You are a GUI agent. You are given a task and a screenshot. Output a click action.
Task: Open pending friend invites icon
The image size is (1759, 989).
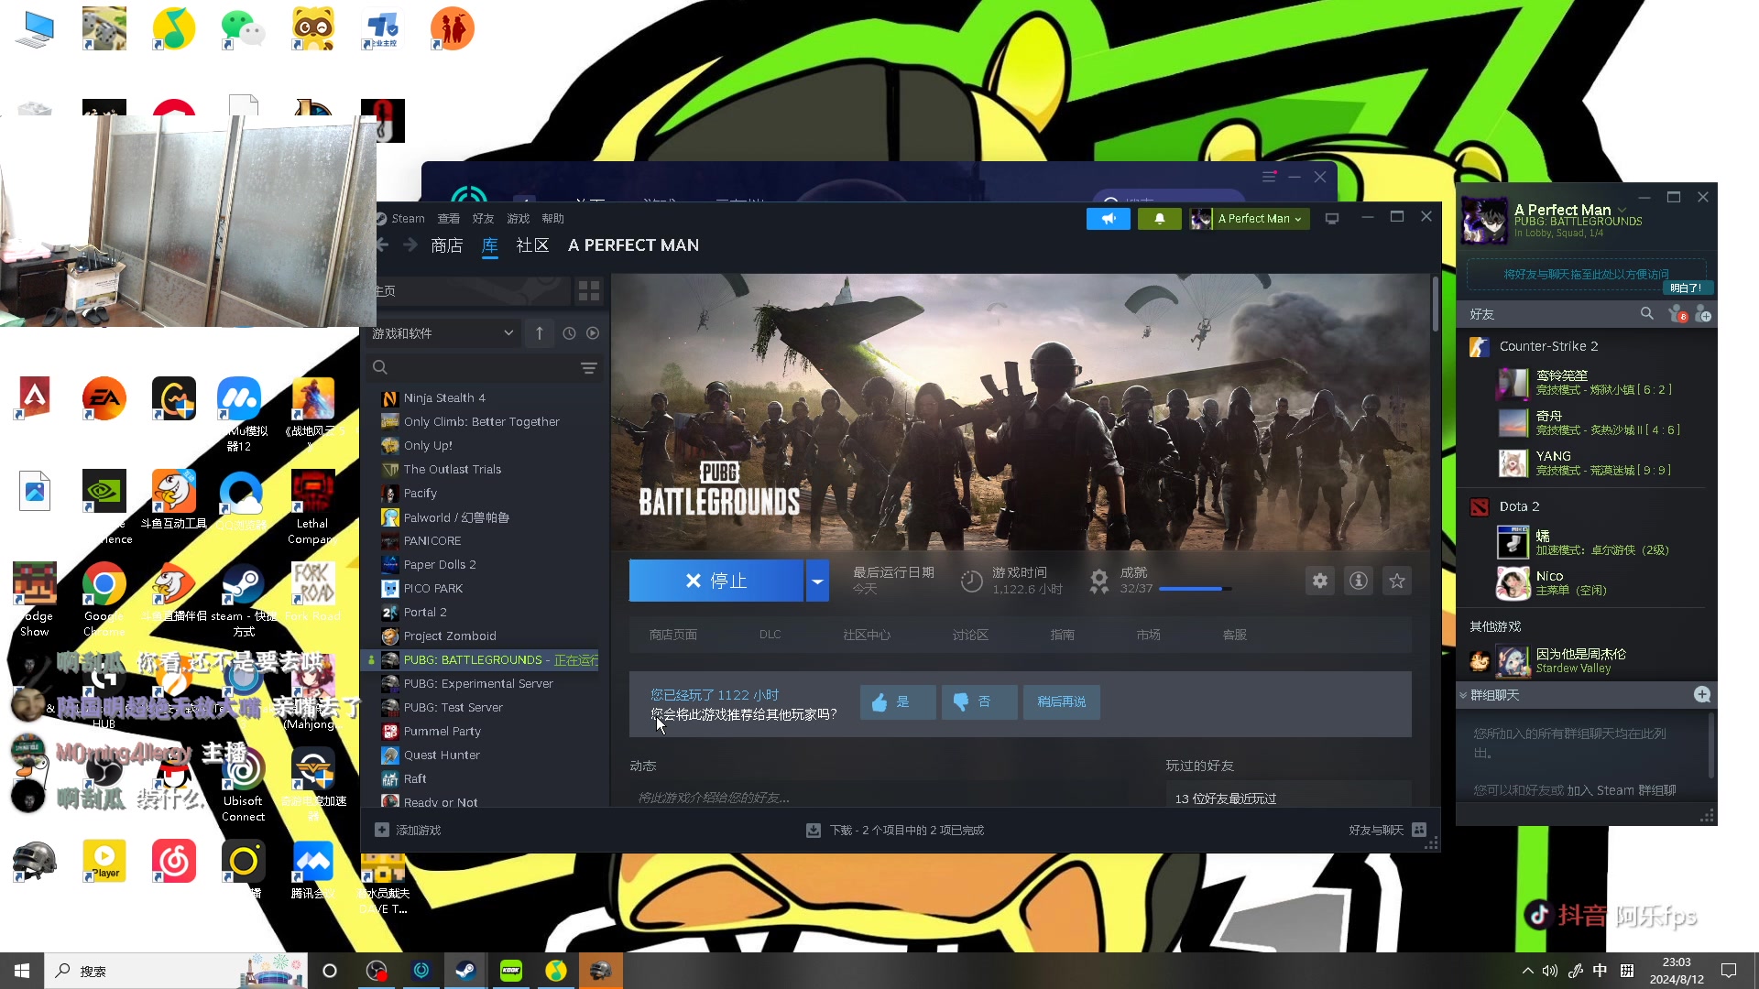click(1677, 314)
